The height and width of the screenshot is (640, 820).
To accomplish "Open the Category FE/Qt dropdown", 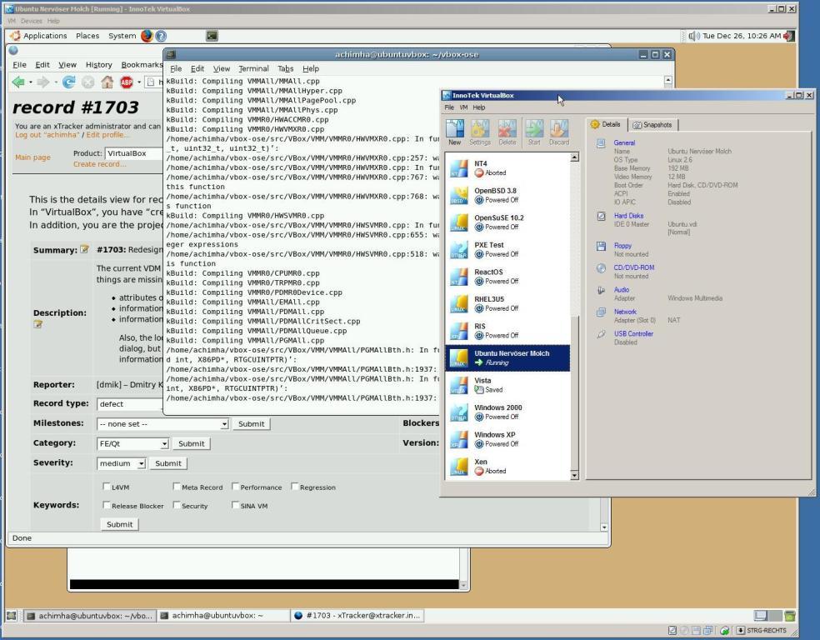I will pyautogui.click(x=132, y=443).
